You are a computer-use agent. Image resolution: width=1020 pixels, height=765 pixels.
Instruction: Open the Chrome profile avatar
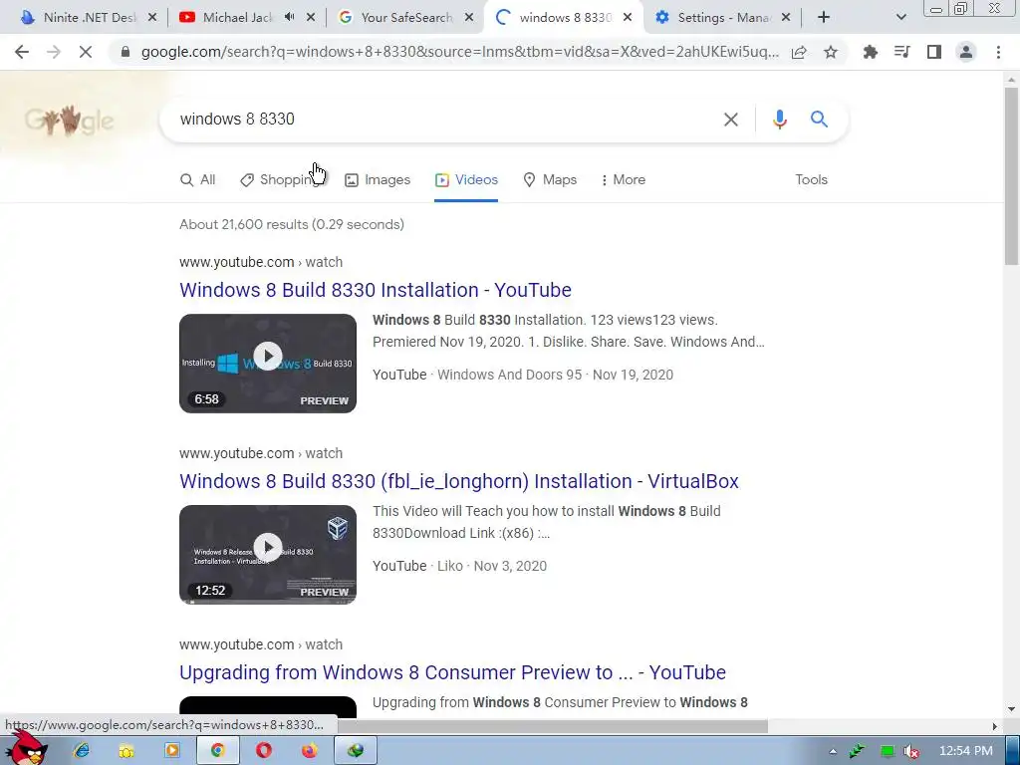point(966,52)
